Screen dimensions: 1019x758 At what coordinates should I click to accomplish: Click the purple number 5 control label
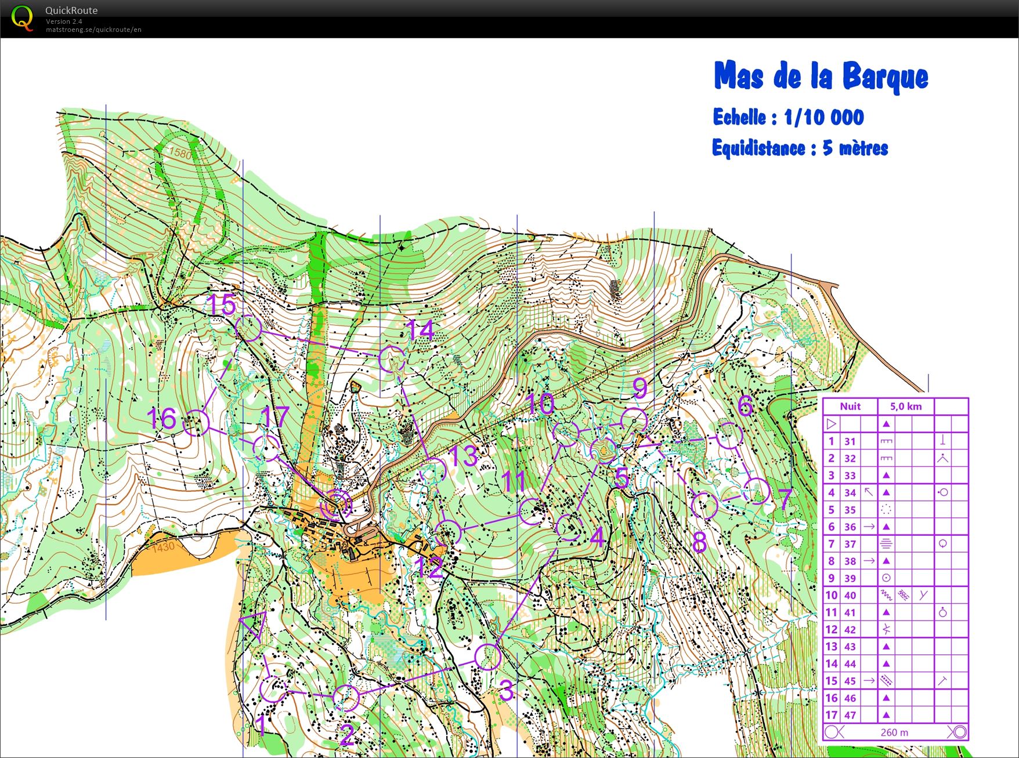622,478
